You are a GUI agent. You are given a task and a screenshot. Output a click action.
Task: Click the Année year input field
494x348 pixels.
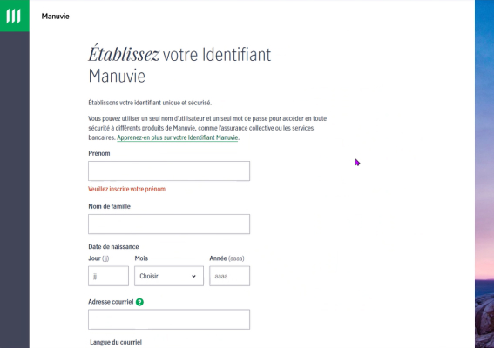pos(230,276)
